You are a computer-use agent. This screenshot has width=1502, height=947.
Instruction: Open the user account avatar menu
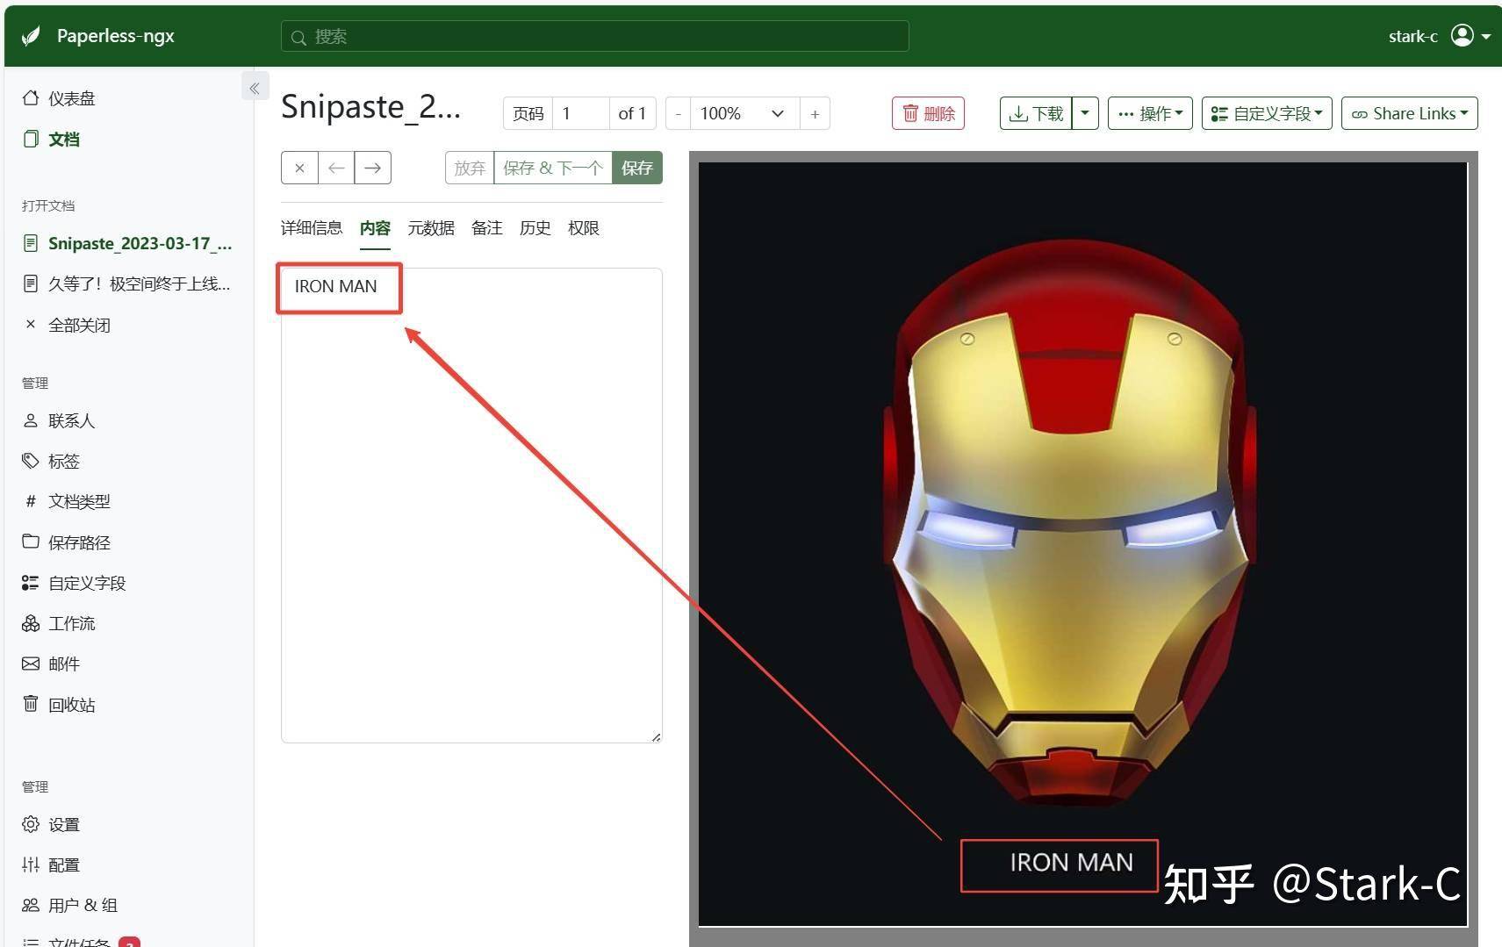[1470, 36]
